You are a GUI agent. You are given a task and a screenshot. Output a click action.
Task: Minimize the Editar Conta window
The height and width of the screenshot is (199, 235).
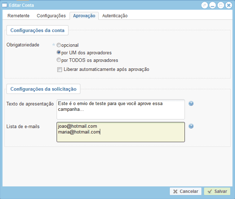tap(213, 5)
